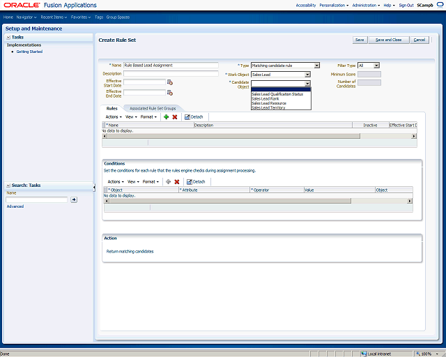Screen dimensions: 446x357
Task: Open Conditions table View menu
Action: [x=133, y=181]
